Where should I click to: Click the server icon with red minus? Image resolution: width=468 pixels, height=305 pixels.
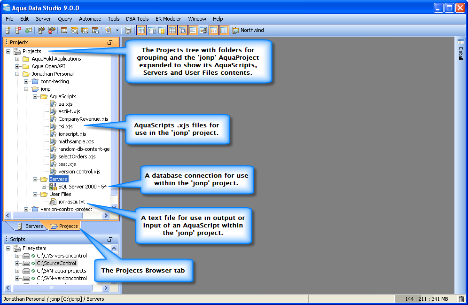pyautogui.click(x=18, y=30)
